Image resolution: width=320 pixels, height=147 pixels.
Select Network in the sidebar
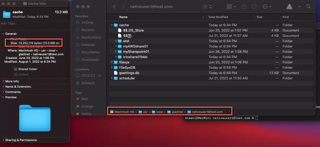(x=85, y=83)
